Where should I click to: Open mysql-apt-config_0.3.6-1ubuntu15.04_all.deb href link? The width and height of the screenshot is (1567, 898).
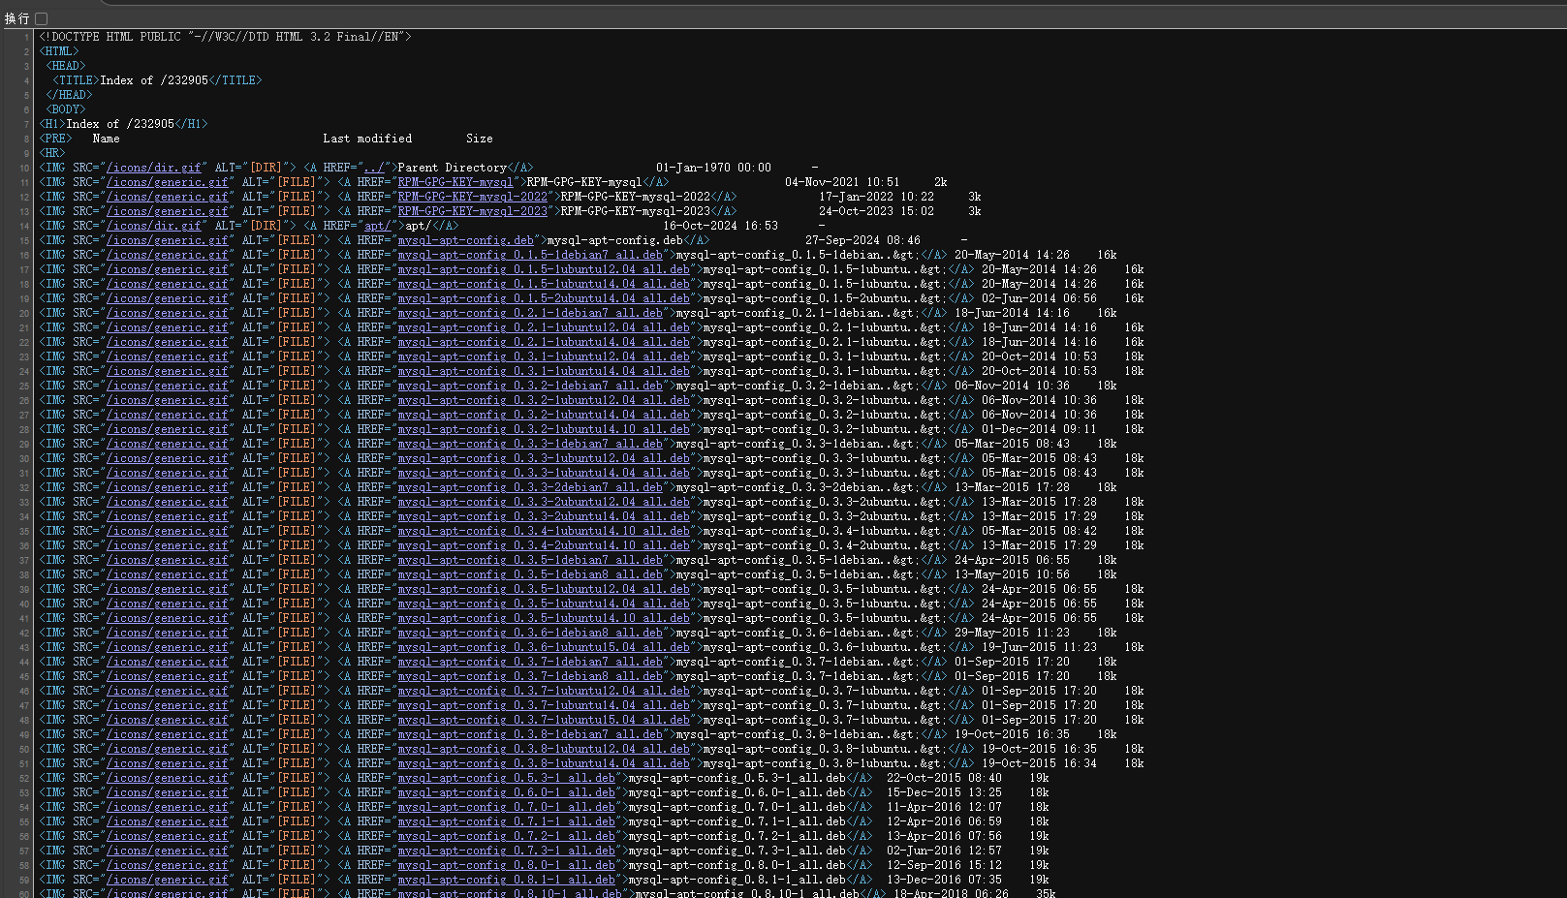(544, 647)
